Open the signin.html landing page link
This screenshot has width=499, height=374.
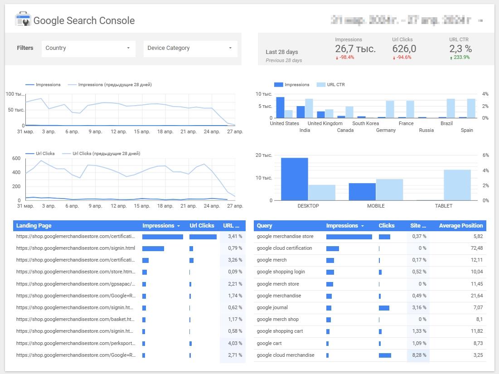click(x=76, y=248)
